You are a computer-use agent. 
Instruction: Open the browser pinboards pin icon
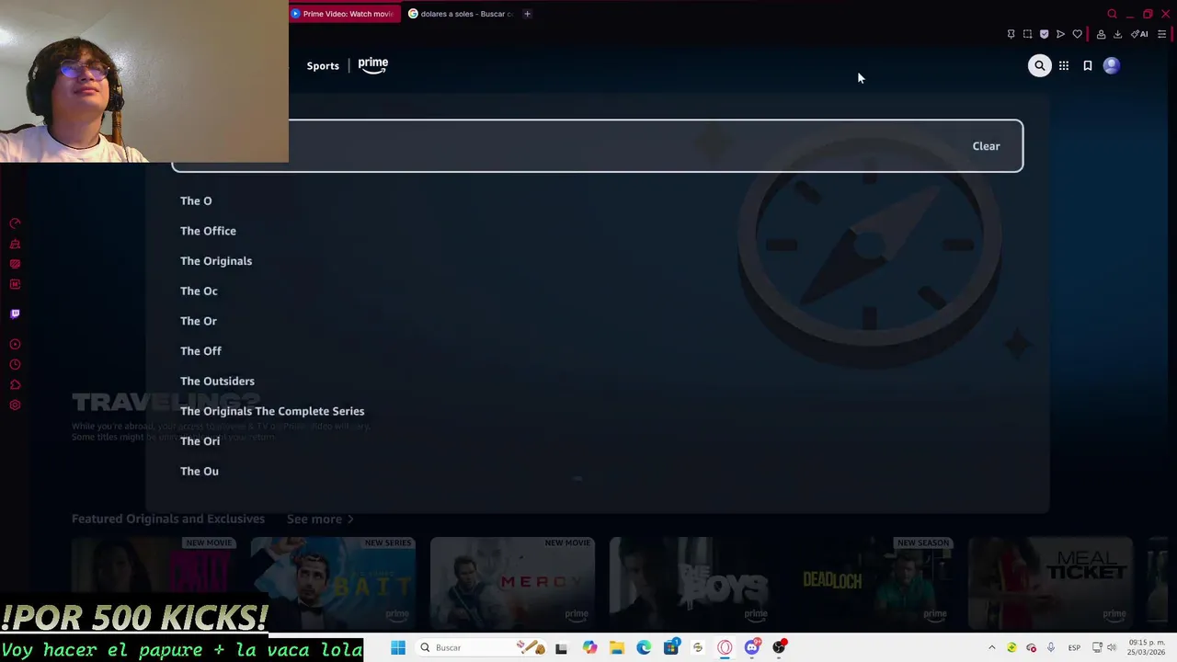coord(1011,34)
